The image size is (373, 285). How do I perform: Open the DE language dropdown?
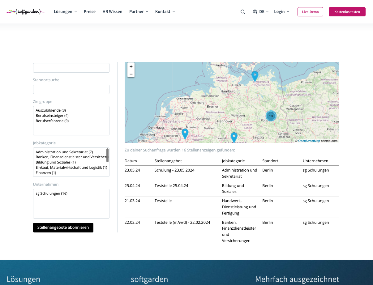pos(264,12)
